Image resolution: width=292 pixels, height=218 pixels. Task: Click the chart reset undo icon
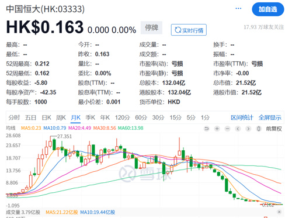[x=207, y=129]
